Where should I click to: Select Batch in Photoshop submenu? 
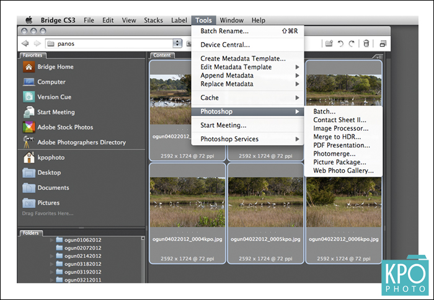click(343, 112)
